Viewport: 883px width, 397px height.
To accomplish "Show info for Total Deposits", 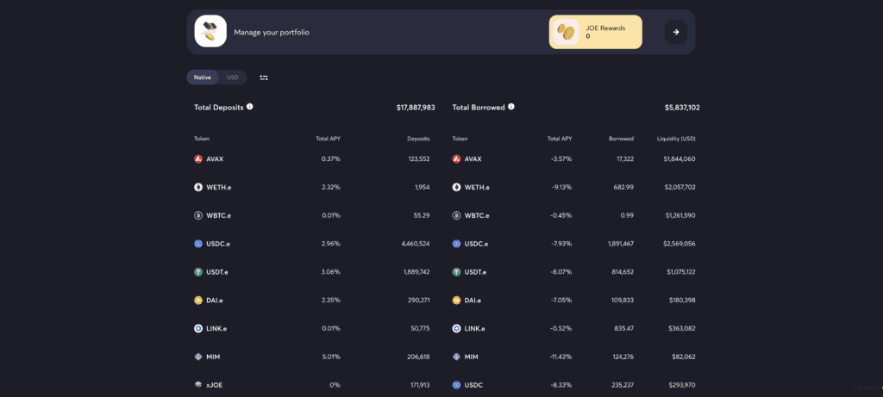I will click(x=249, y=106).
